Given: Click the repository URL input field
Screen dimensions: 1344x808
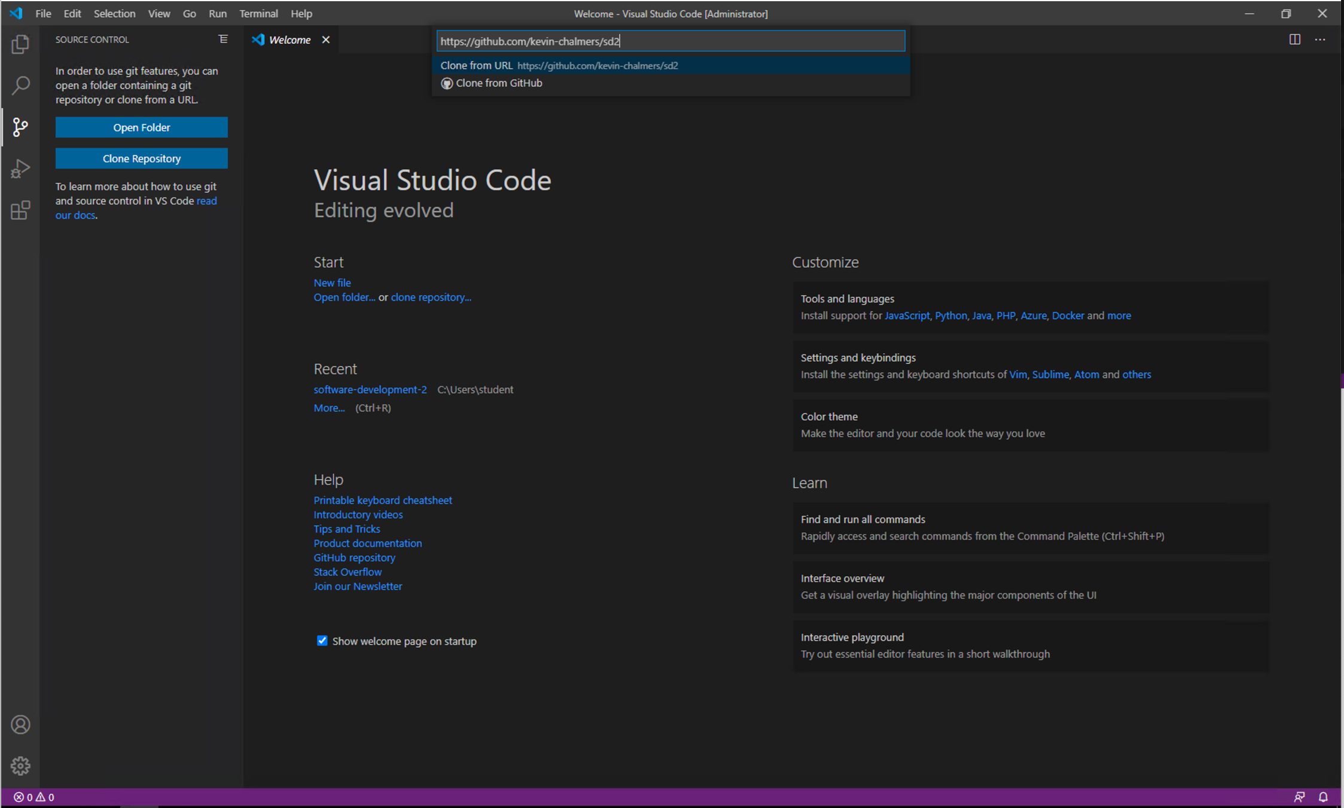Looking at the screenshot, I should (x=670, y=41).
